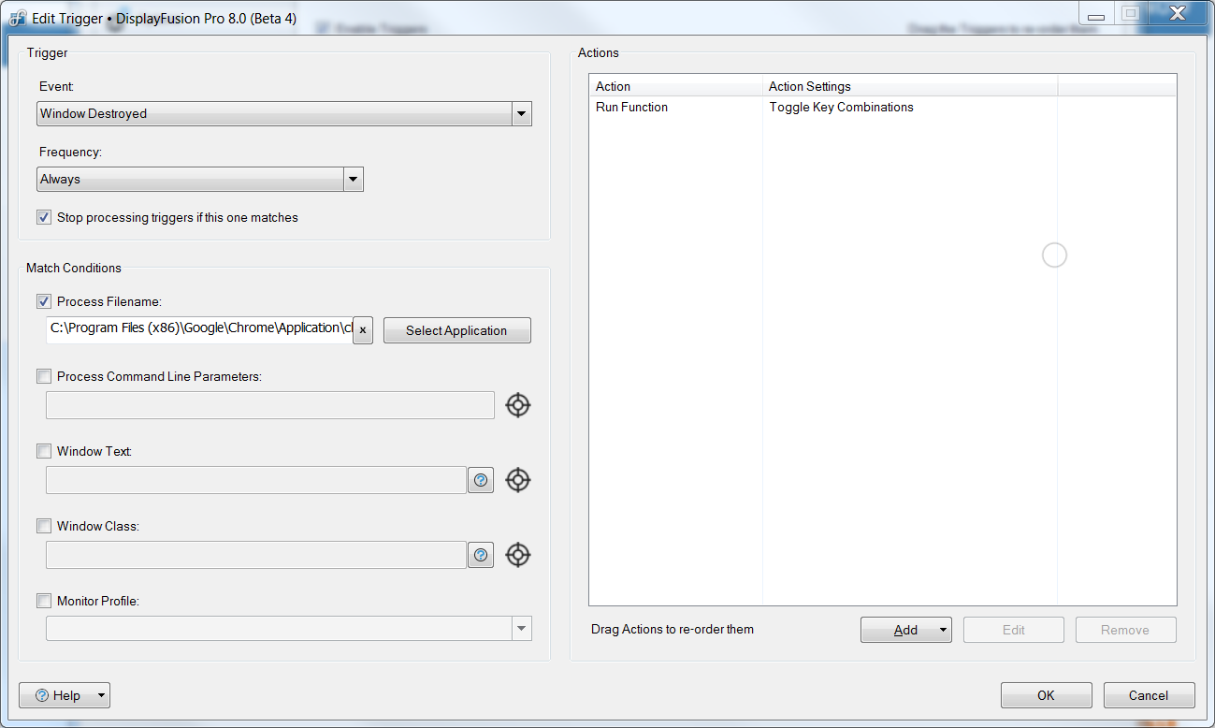Clear Process Filename with the x button
This screenshot has height=728, width=1215.
click(x=363, y=330)
